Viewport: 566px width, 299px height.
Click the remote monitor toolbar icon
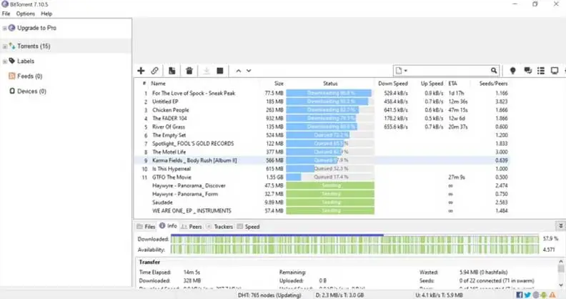(x=555, y=71)
